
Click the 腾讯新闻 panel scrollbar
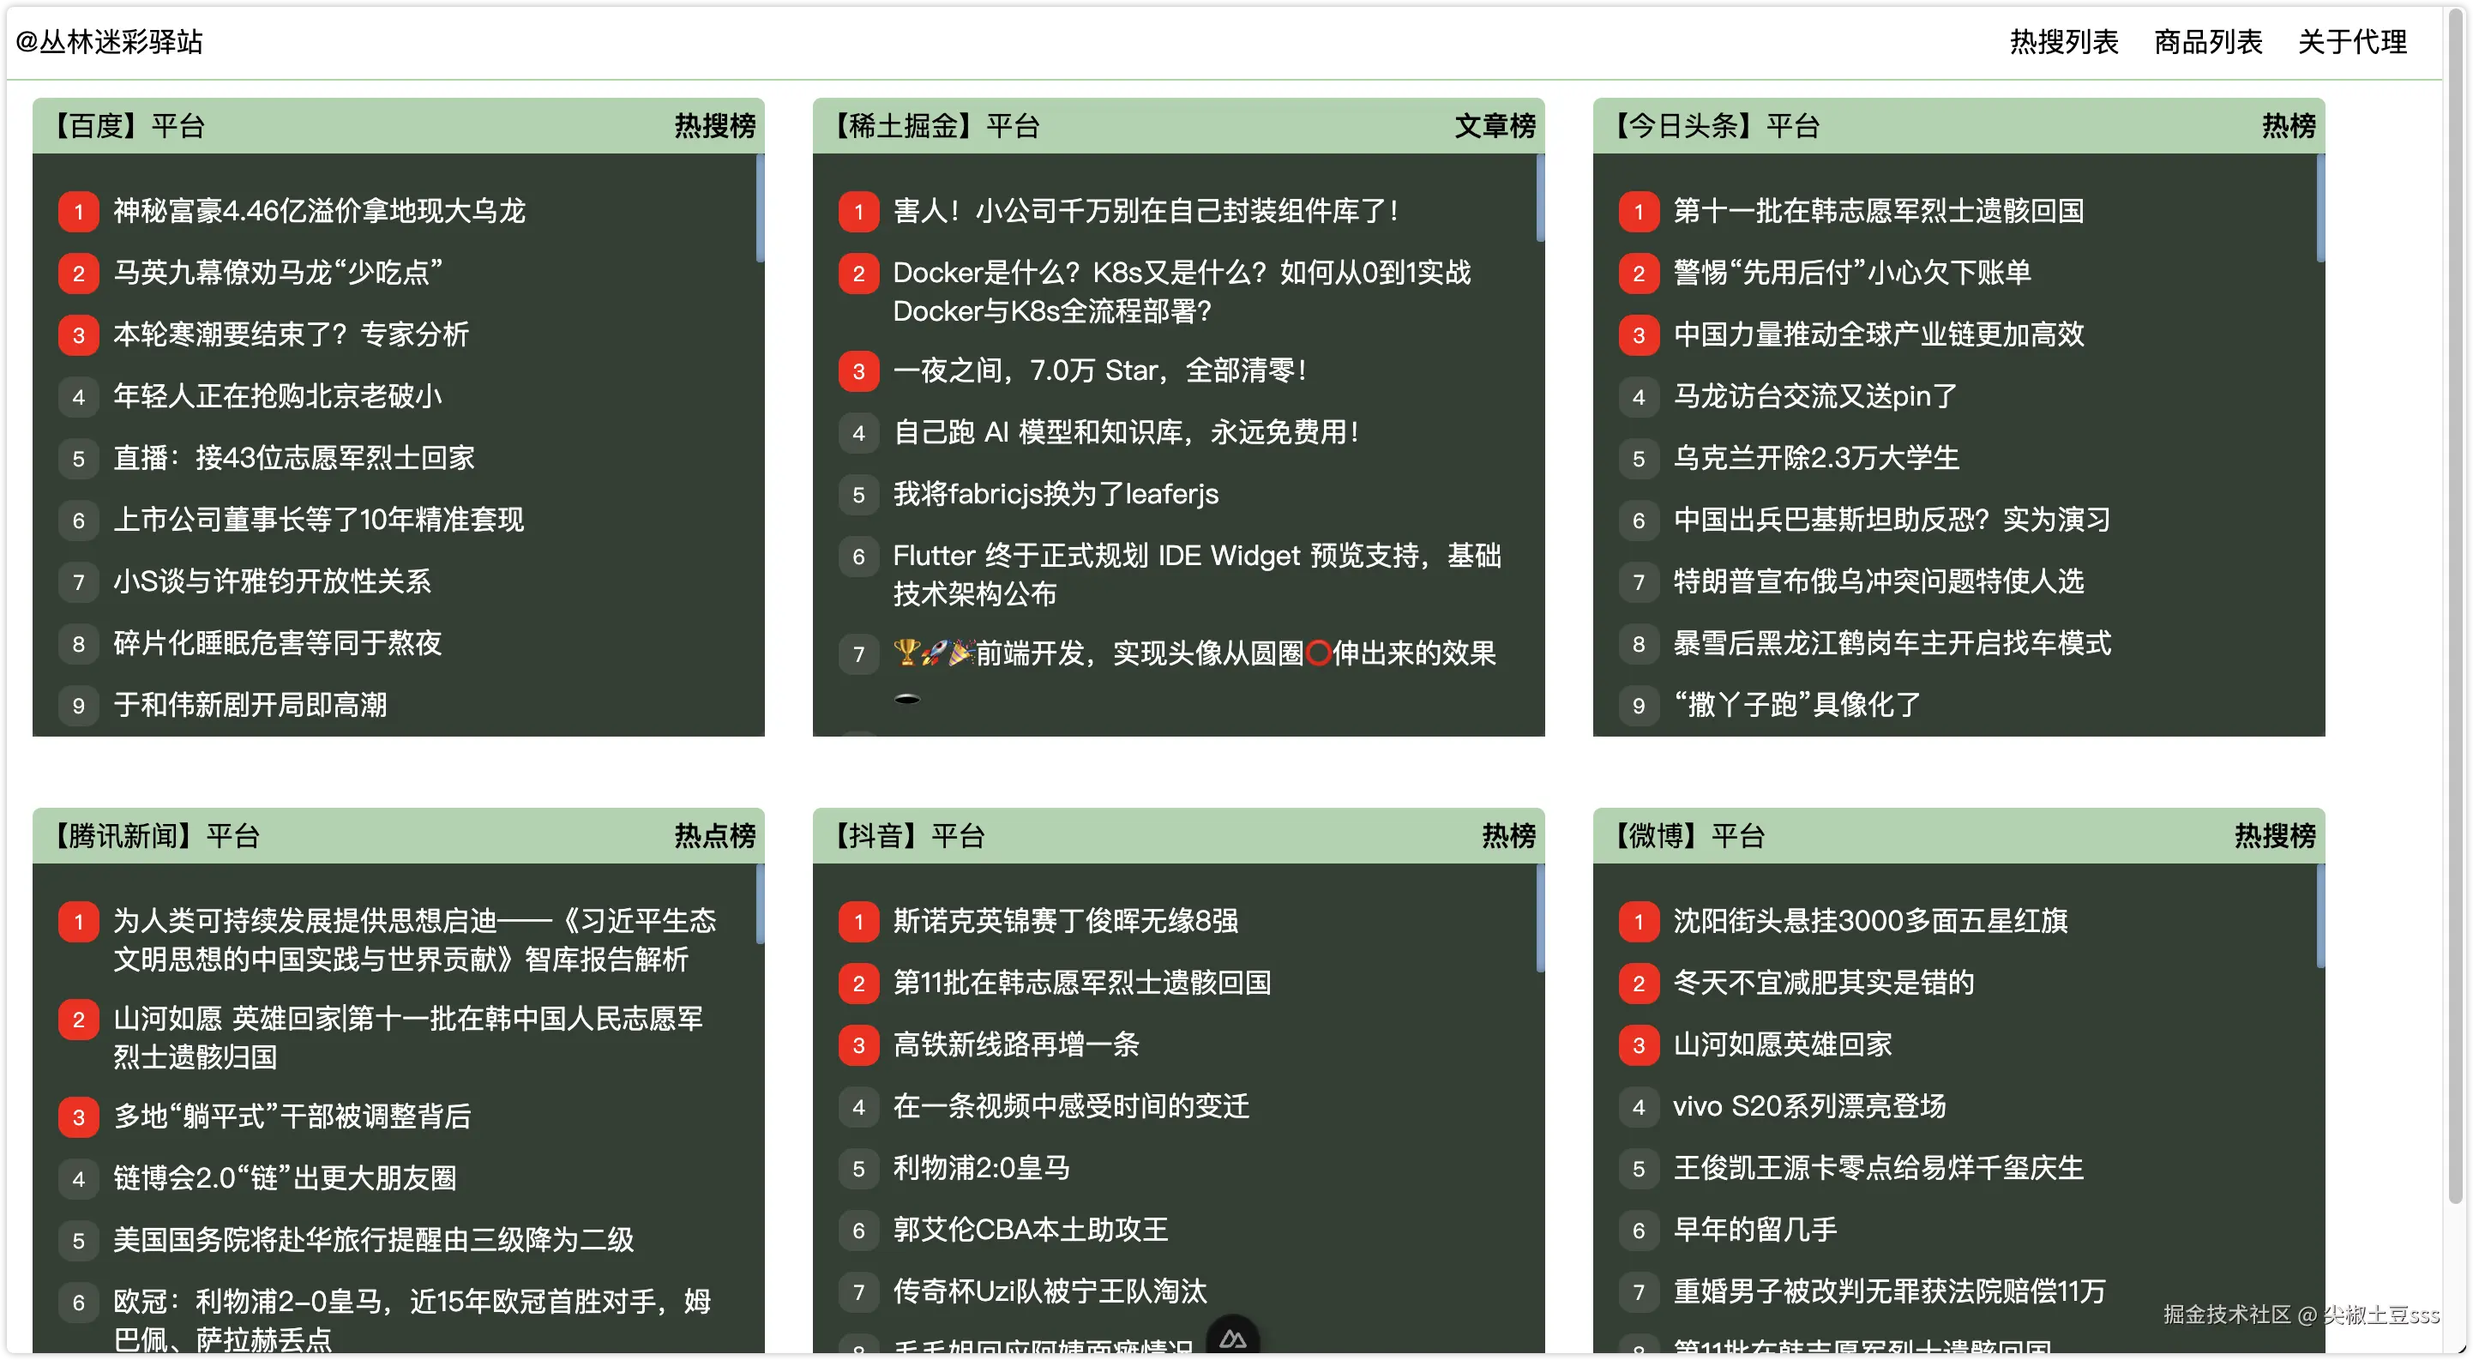(x=761, y=904)
